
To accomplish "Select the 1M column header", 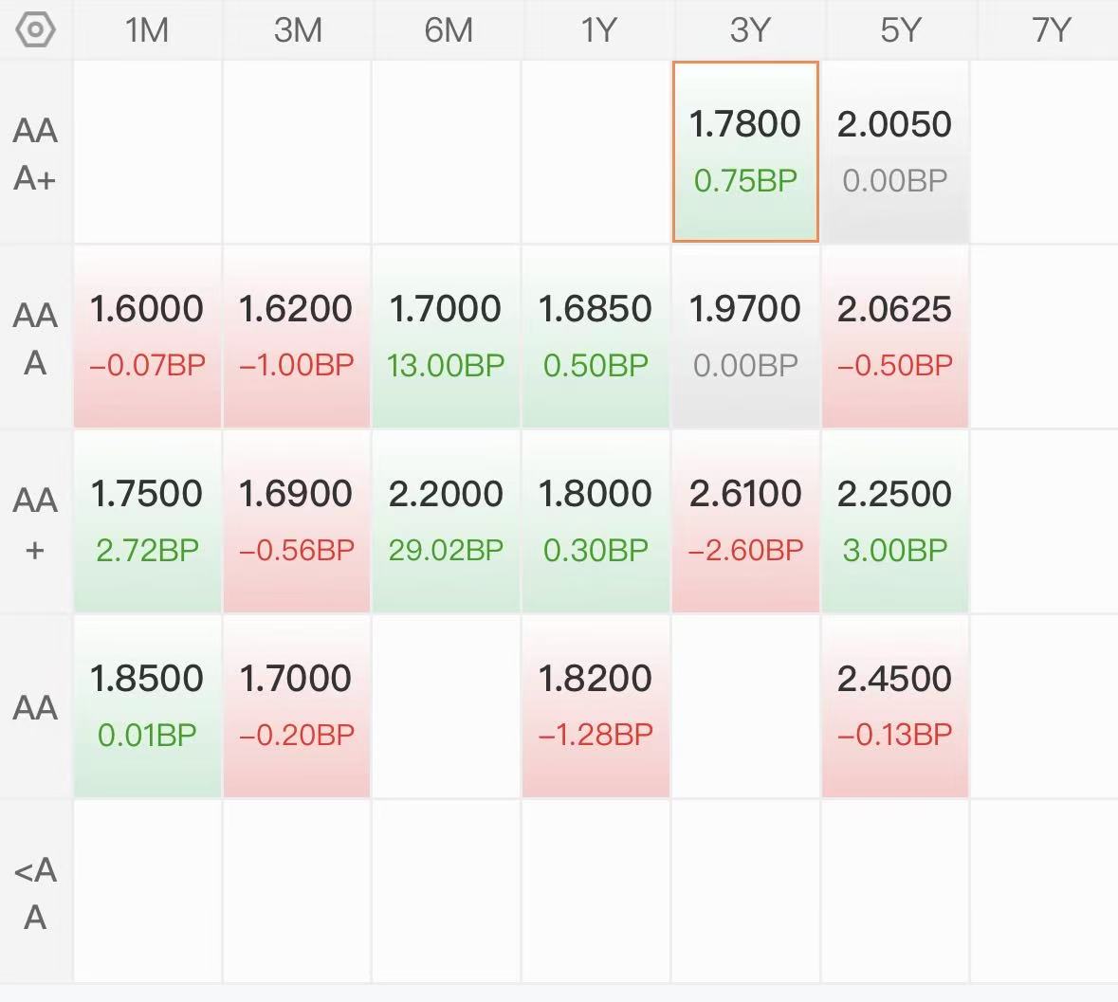I will tap(147, 30).
